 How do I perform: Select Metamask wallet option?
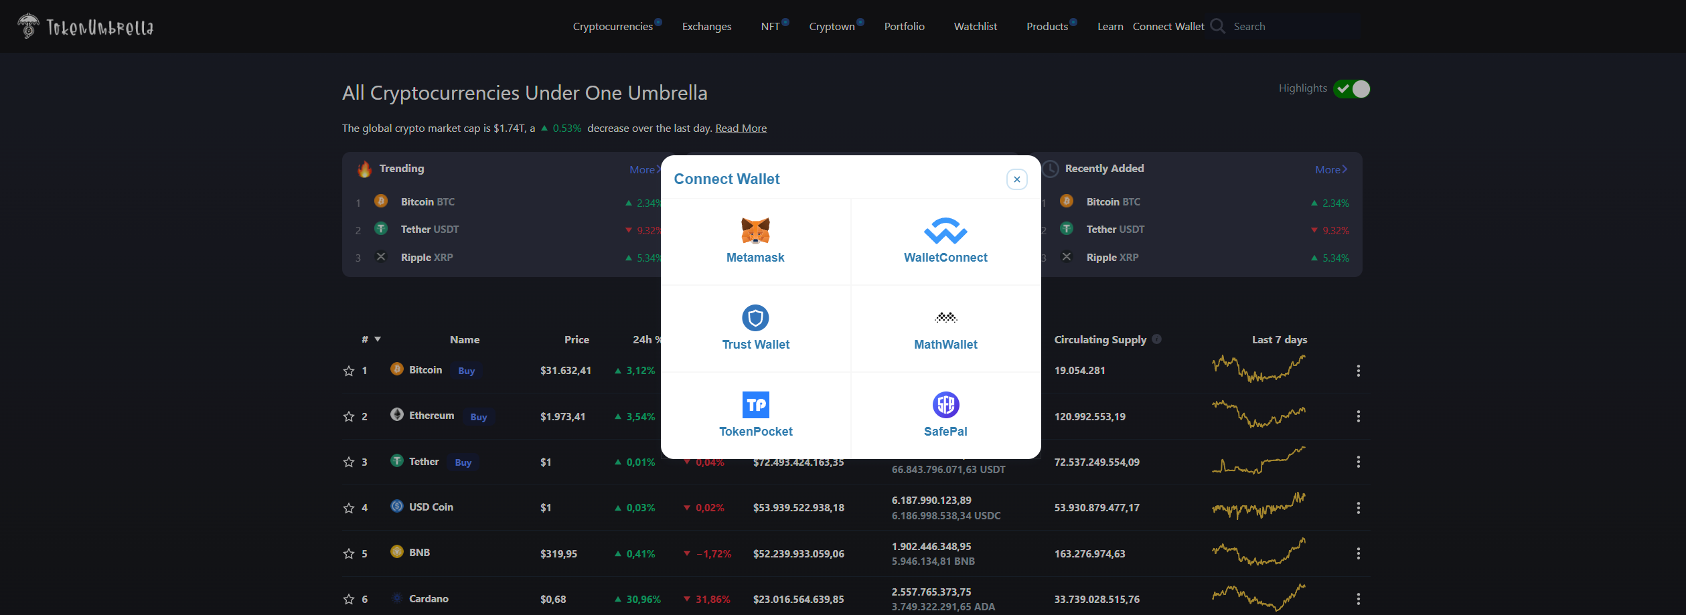(x=755, y=242)
